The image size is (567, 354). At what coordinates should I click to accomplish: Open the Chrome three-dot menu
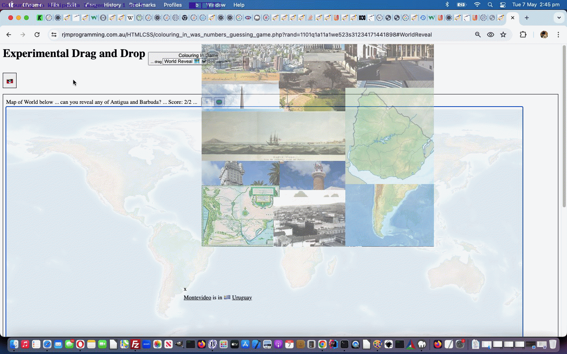[558, 35]
